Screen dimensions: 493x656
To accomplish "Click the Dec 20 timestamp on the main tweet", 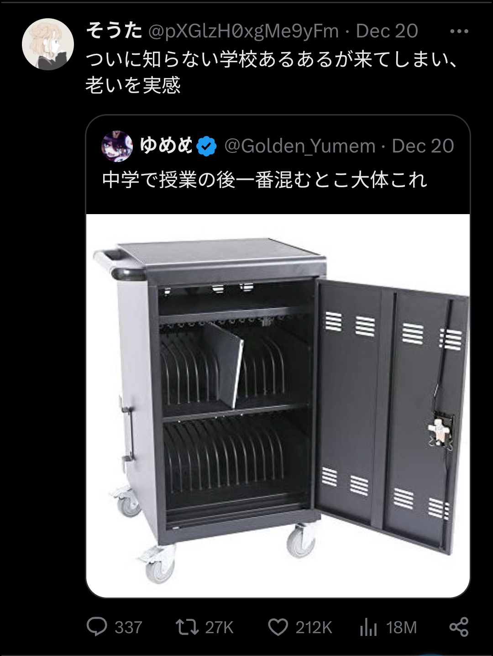I will pyautogui.click(x=387, y=31).
